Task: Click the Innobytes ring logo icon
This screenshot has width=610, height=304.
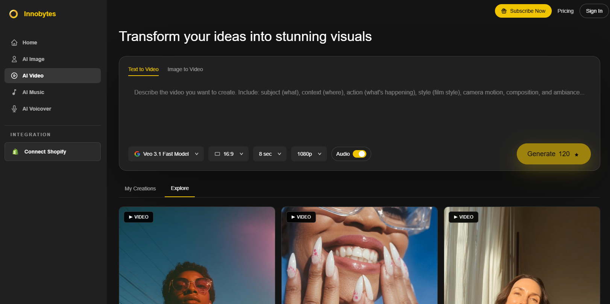Action: (x=14, y=14)
